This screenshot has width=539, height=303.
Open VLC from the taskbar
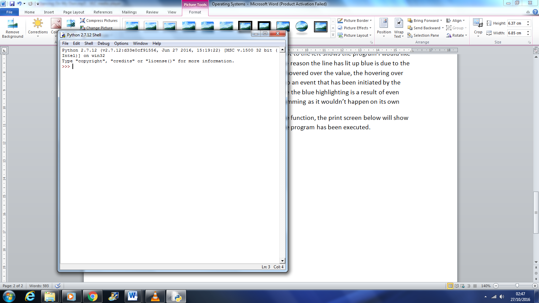(x=155, y=297)
